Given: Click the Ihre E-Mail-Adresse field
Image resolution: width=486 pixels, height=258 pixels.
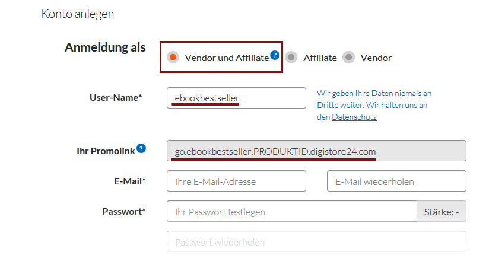Looking at the screenshot, I should (x=236, y=181).
